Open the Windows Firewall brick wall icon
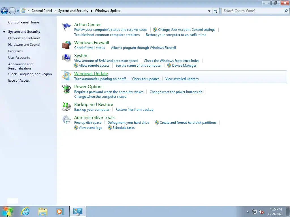 66,45
